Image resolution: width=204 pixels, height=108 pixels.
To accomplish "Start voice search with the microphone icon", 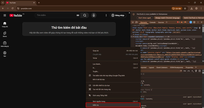I will tap(94, 15).
